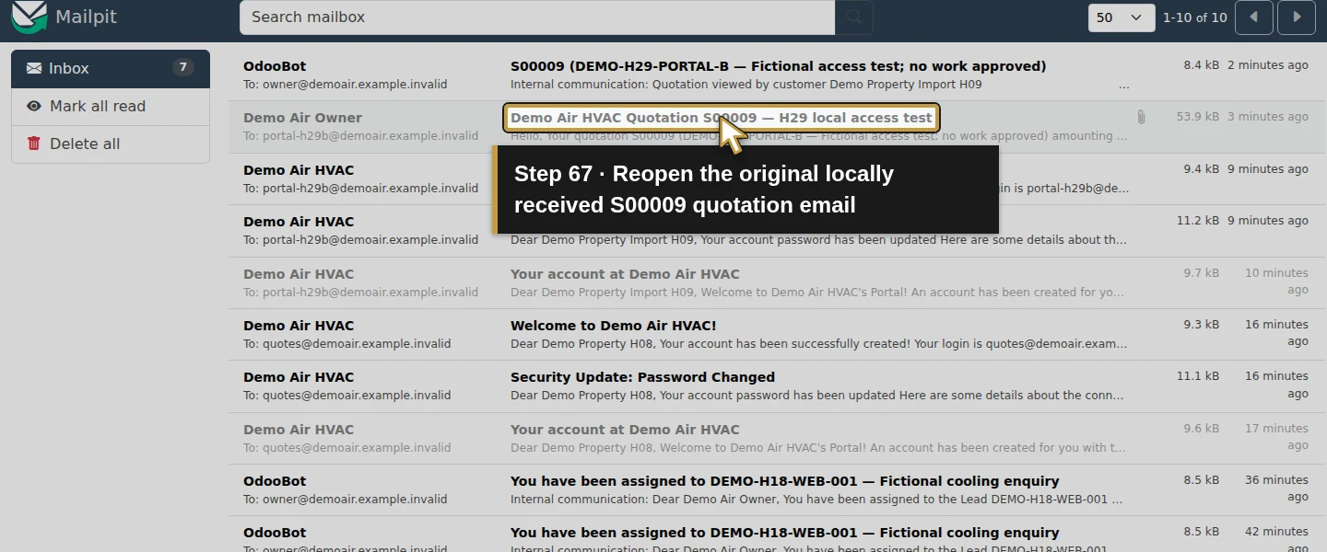This screenshot has width=1327, height=552.
Task: Click the 1-10 of 10 pagination text
Action: (1195, 17)
